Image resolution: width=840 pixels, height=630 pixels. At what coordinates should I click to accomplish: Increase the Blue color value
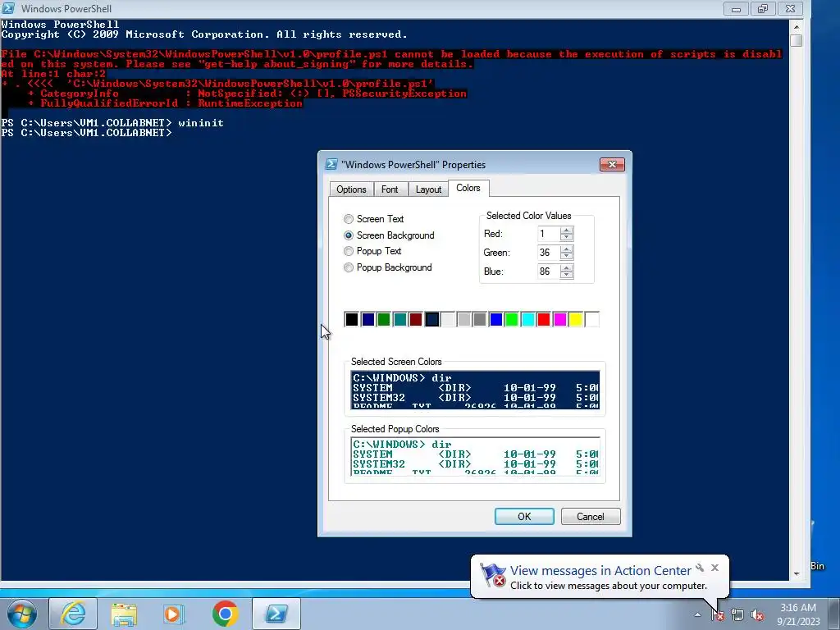(566, 268)
